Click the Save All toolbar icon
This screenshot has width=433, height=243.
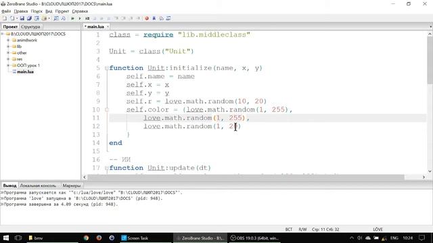coord(29,18)
